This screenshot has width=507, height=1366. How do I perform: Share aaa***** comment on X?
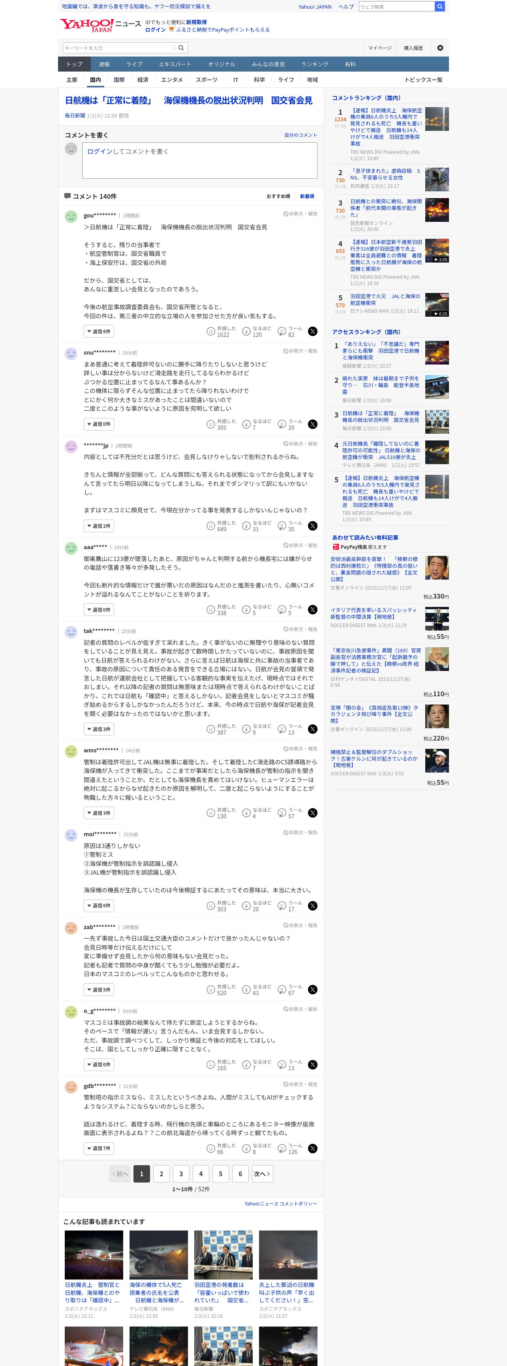coord(313,610)
